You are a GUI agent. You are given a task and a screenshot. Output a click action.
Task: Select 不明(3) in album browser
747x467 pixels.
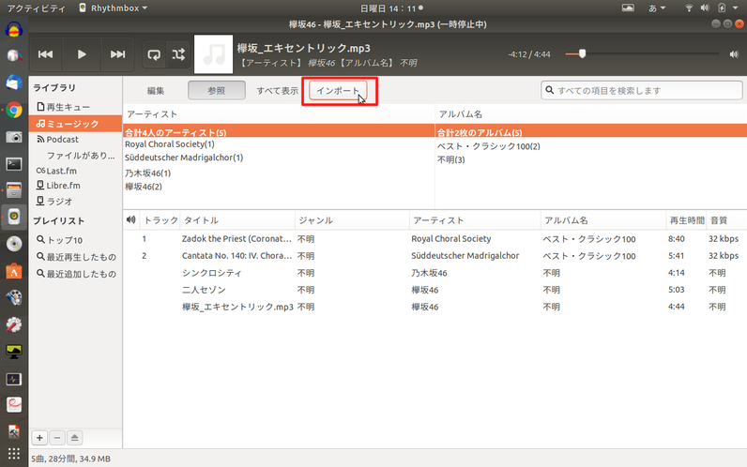point(590,159)
